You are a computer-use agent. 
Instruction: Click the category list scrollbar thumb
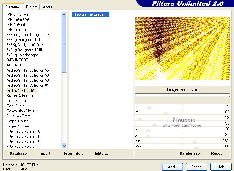(x=64, y=45)
